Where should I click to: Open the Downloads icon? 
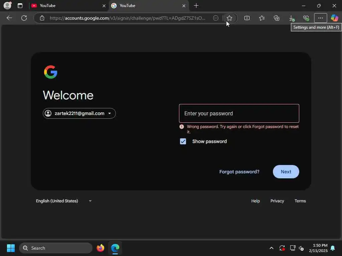coord(292,18)
